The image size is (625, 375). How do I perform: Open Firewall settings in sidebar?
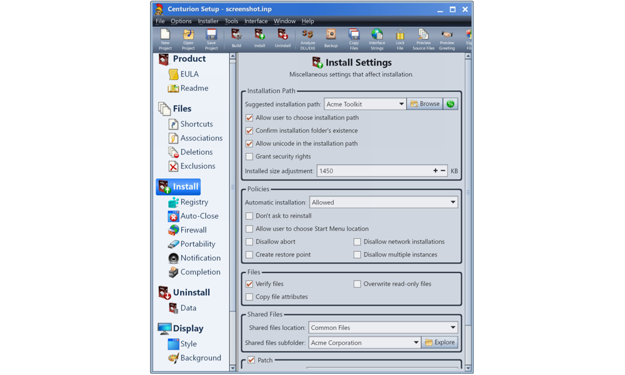[193, 230]
